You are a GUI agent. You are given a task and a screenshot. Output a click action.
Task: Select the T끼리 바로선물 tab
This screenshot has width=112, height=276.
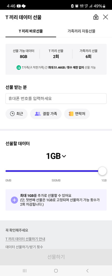pyautogui.click(x=31, y=31)
